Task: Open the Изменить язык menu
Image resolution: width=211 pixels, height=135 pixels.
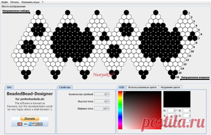Action: click(31, 2)
